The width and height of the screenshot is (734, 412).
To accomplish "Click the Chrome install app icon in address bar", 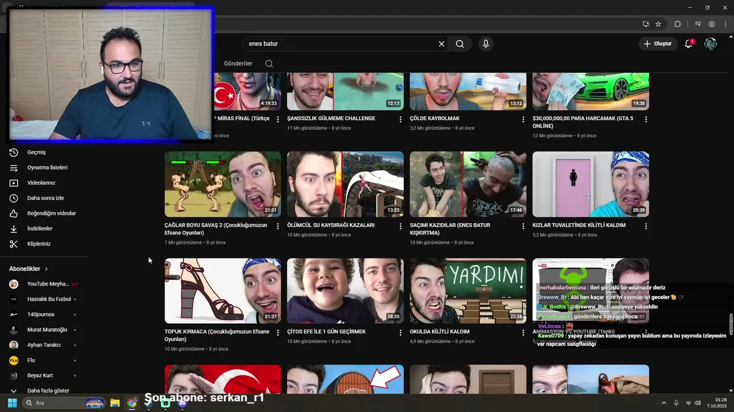I will click(646, 24).
